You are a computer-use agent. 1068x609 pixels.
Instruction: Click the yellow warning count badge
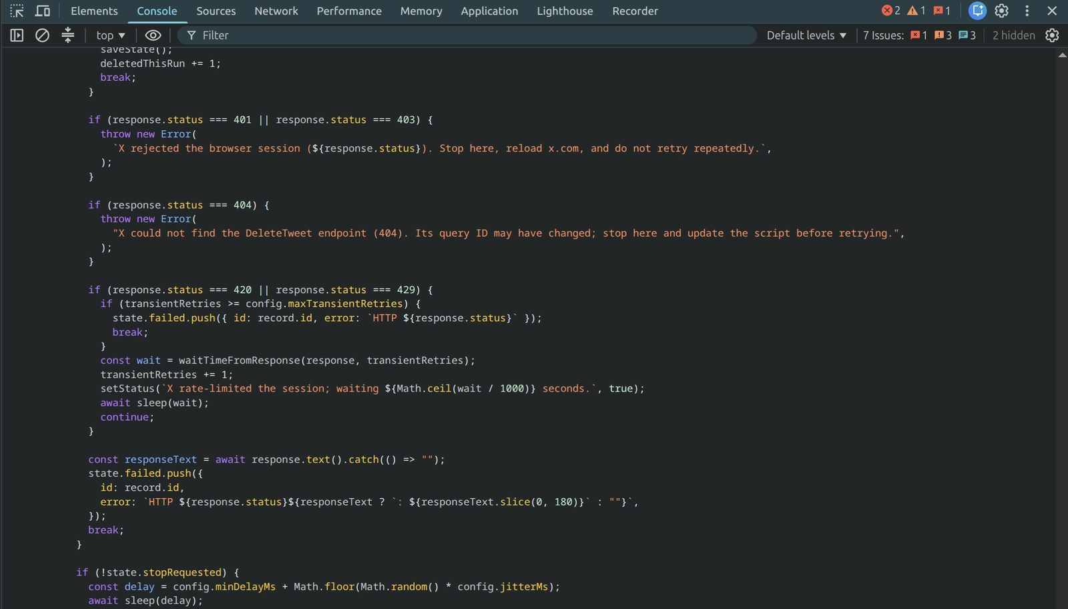[x=916, y=11]
